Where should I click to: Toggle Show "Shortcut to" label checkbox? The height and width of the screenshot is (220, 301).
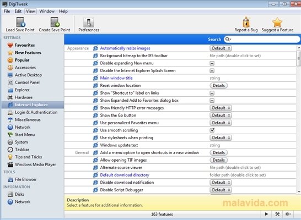pyautogui.click(x=212, y=93)
